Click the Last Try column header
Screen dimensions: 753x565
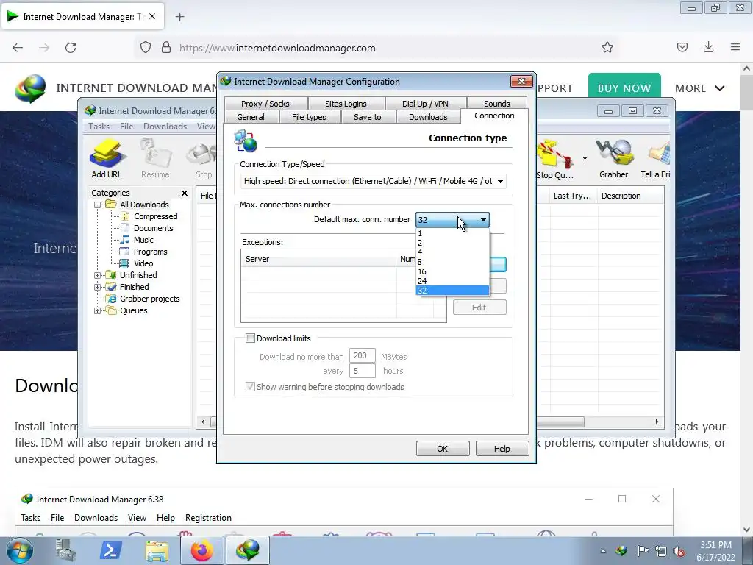[x=572, y=196]
